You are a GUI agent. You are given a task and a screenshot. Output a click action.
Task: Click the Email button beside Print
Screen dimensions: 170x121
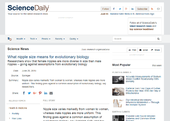[x=144, y=50]
